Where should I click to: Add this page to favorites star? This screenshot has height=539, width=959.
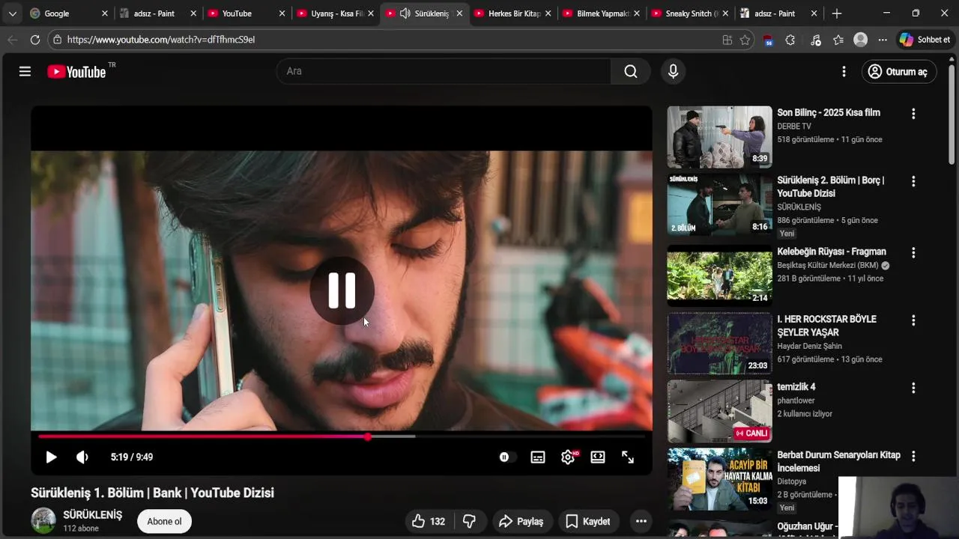tap(745, 40)
